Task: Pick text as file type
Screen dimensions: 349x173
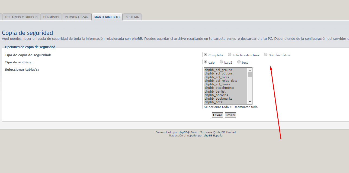Action: 239,62
